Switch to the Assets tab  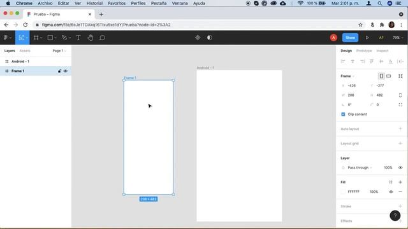tap(25, 51)
